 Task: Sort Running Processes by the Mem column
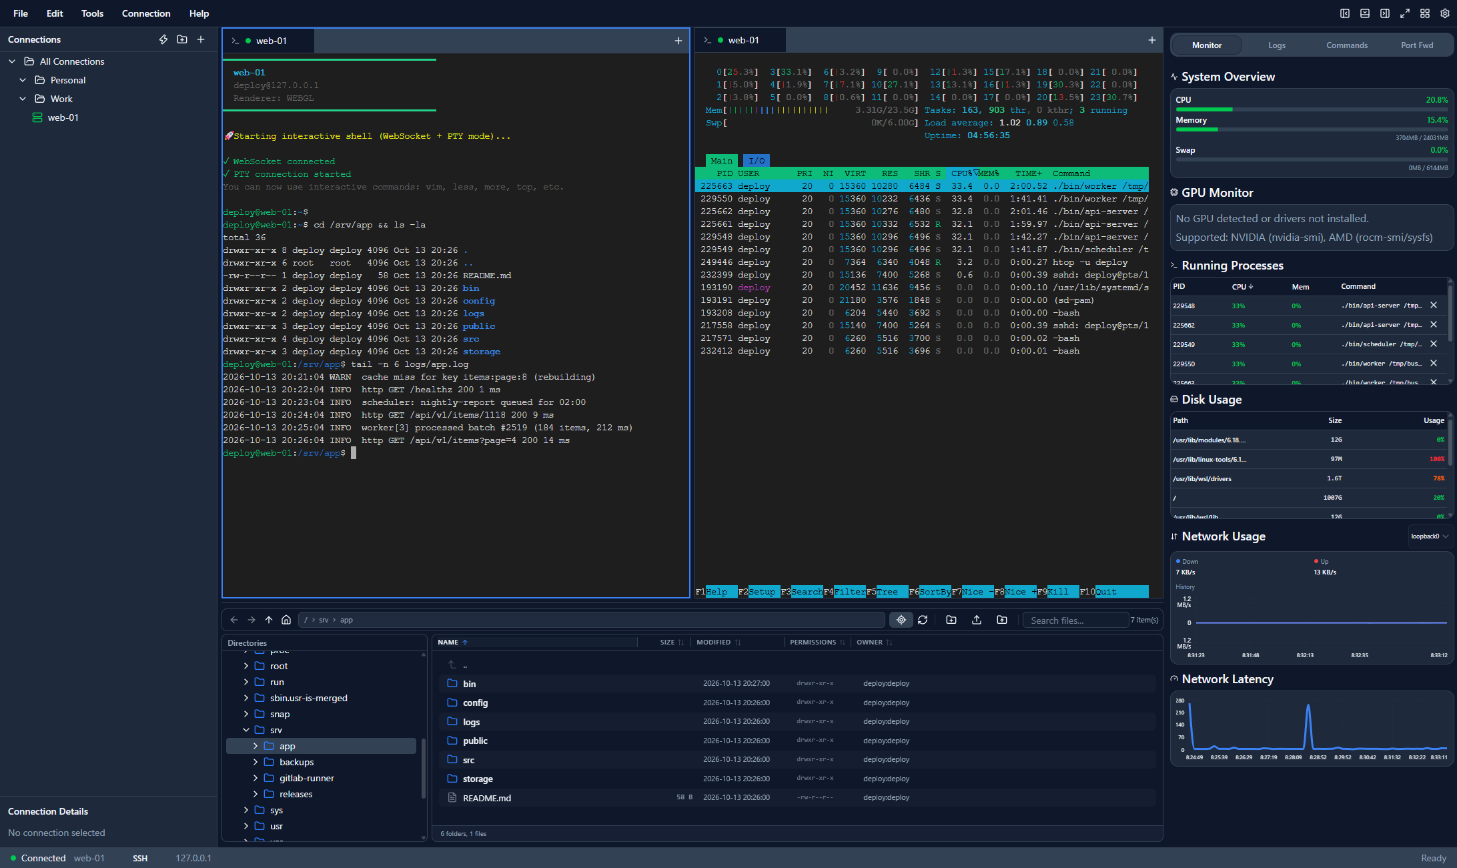1300,287
